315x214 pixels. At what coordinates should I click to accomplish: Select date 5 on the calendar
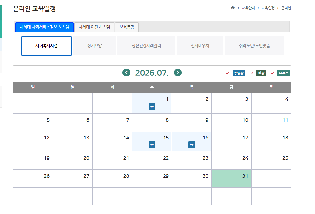33,122
